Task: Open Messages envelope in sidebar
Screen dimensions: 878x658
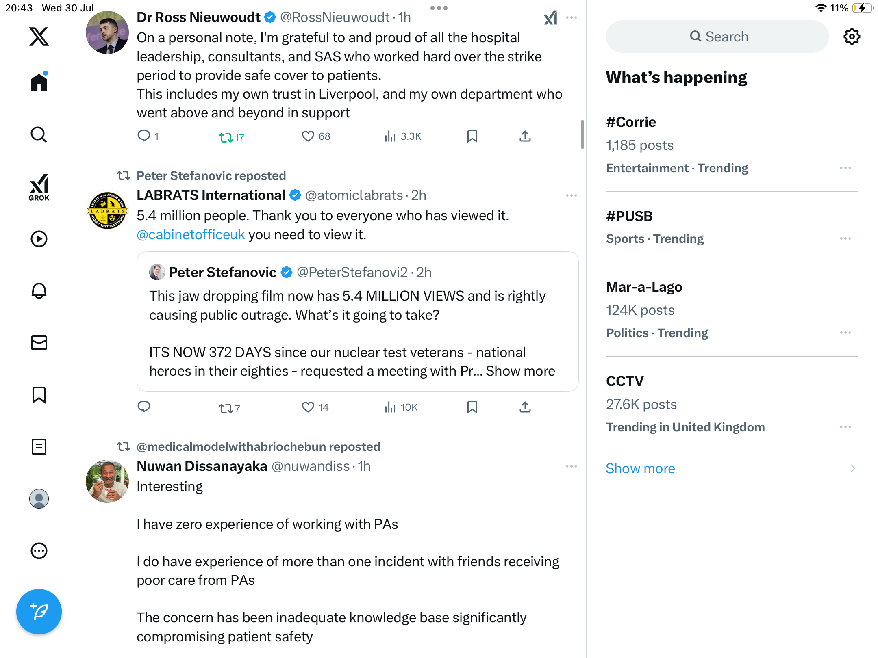Action: coord(39,343)
